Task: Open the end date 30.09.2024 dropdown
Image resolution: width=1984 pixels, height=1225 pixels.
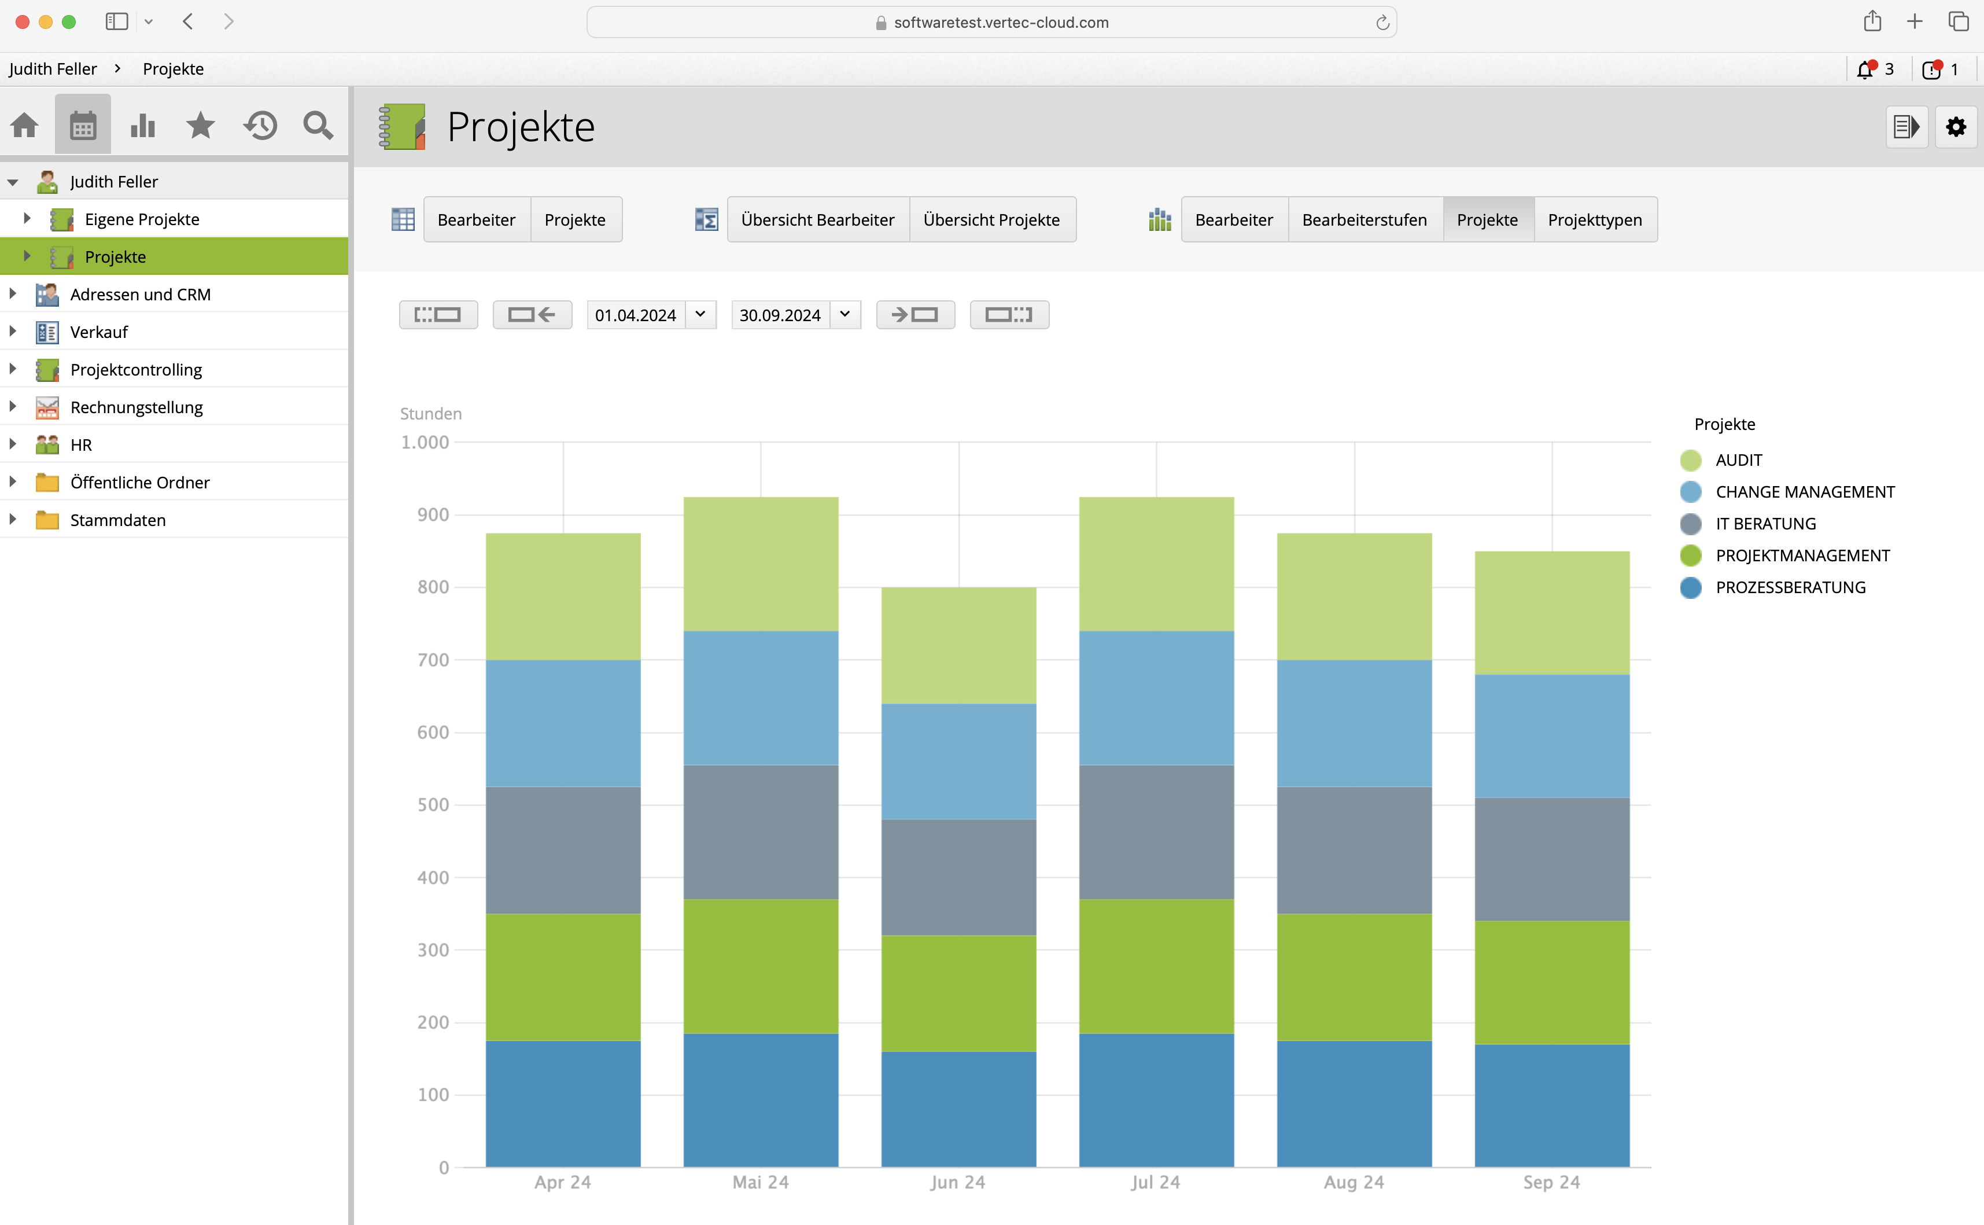Action: [845, 314]
